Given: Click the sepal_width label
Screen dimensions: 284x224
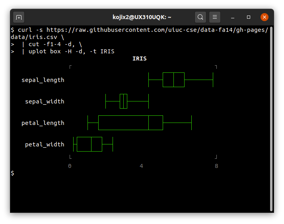Looking at the screenshot, I should coord(45,101).
